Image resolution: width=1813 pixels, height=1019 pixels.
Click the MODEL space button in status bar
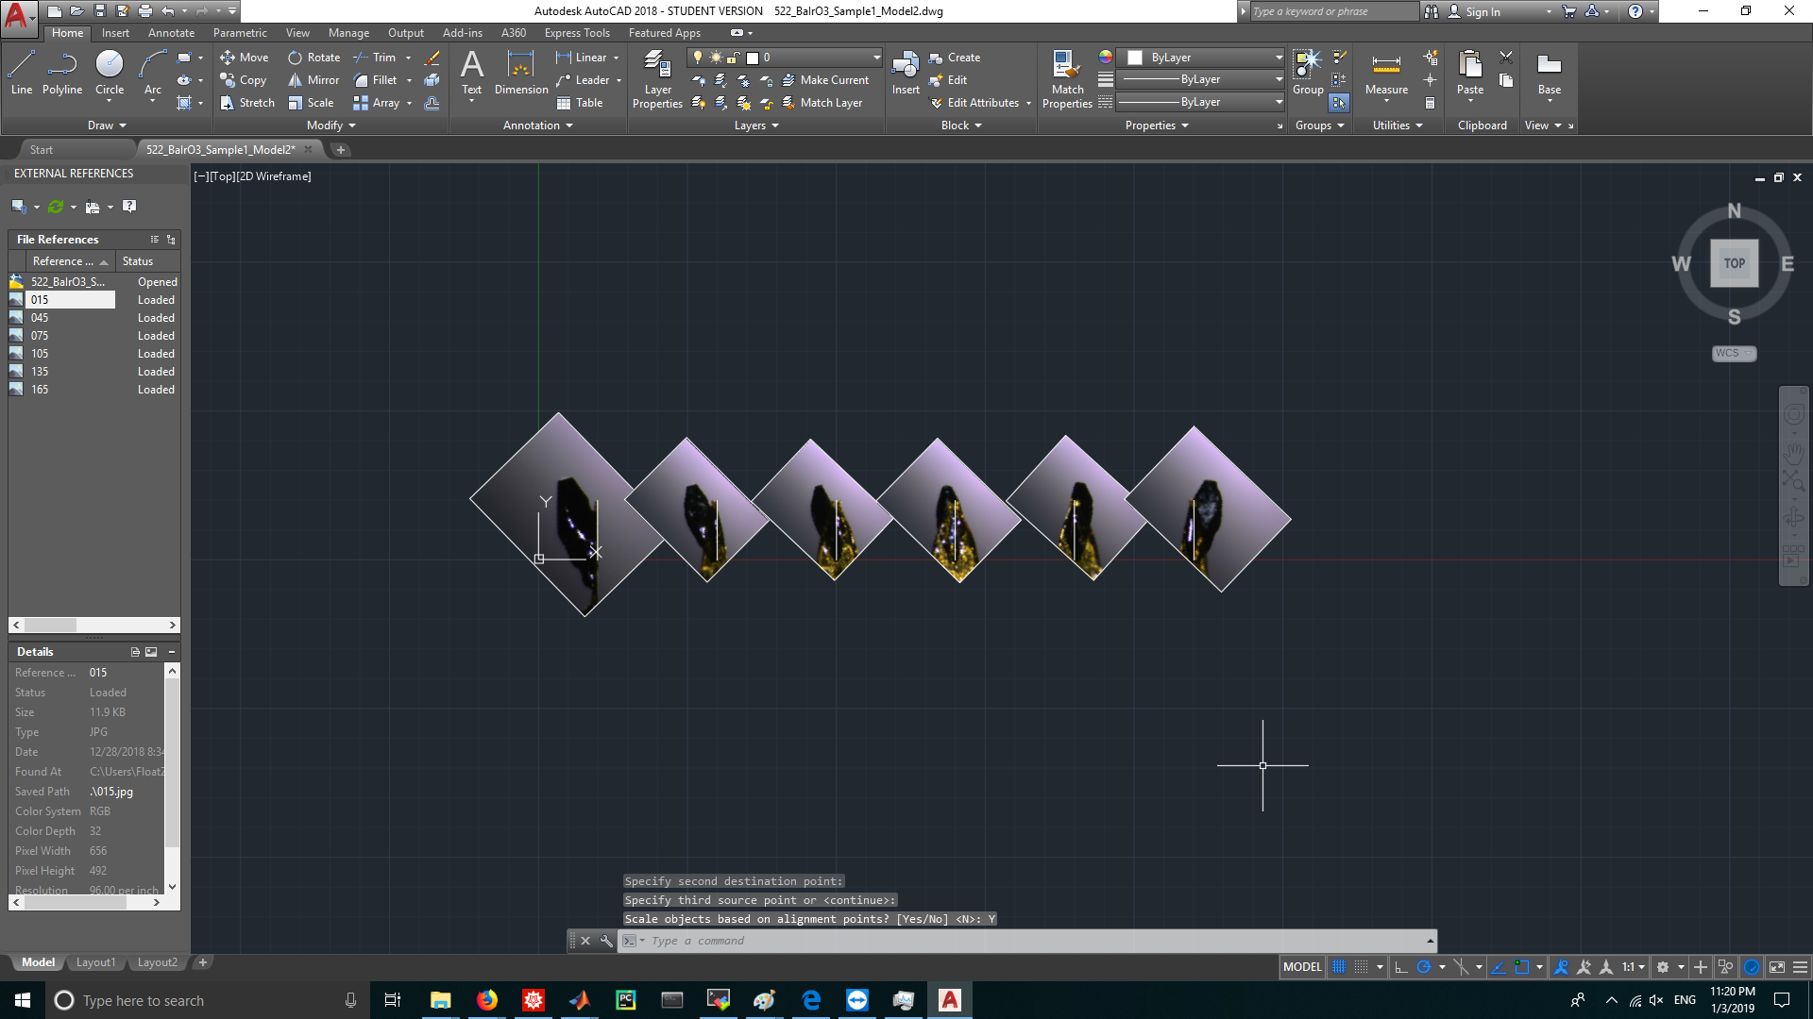(x=1302, y=967)
